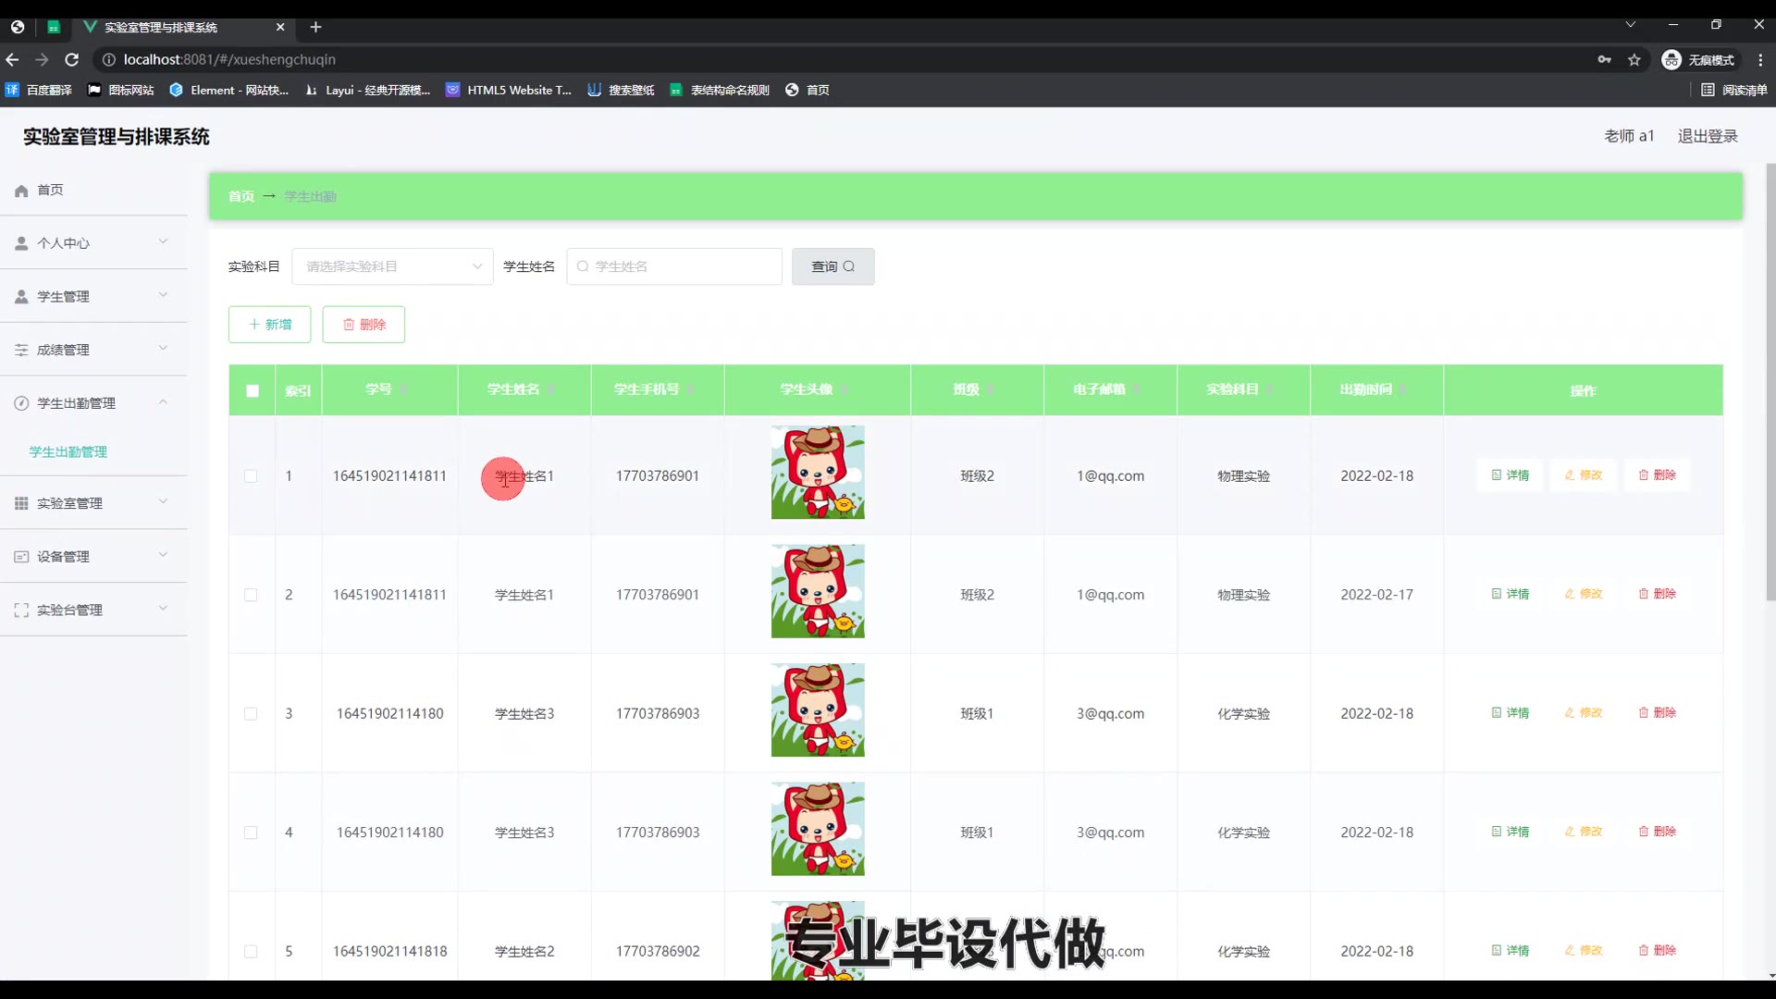Click the 新增 add button

click(x=269, y=324)
